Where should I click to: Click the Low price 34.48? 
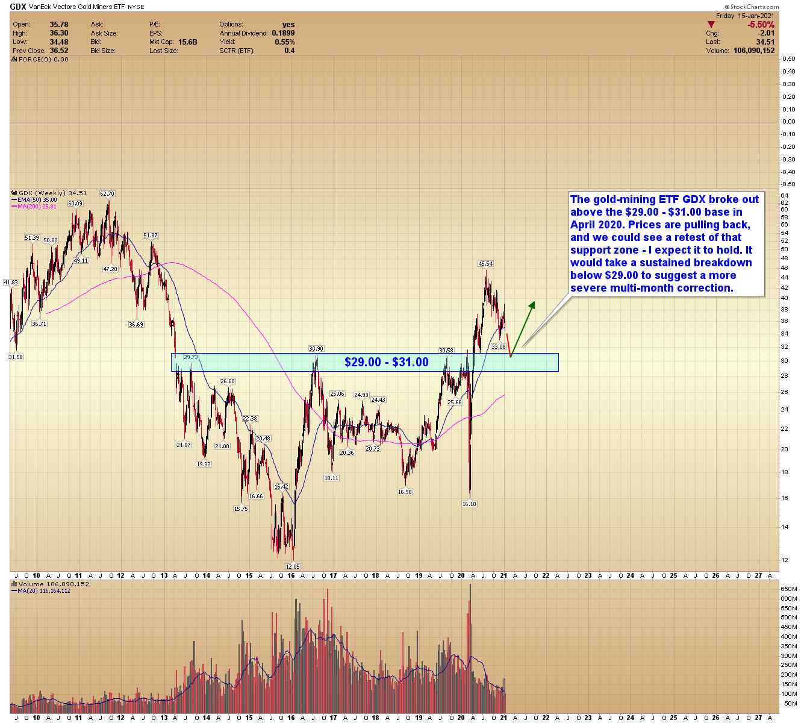59,42
